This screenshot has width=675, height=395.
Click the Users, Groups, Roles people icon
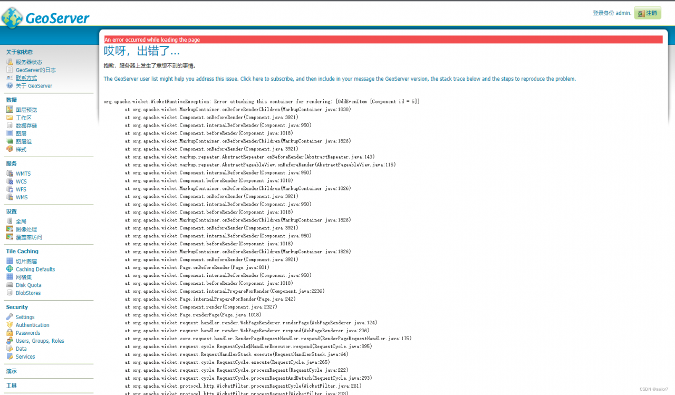9,341
